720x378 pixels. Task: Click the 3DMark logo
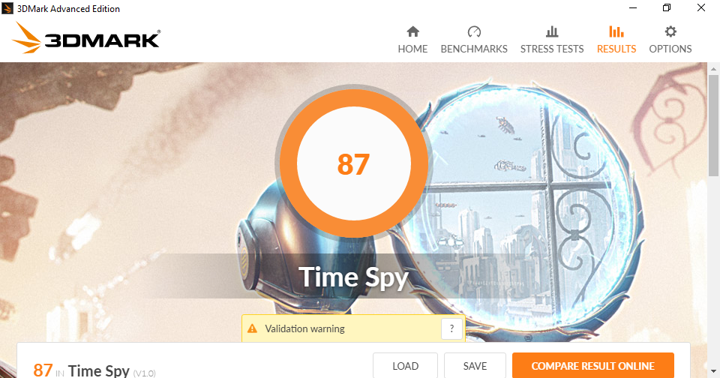(86, 37)
